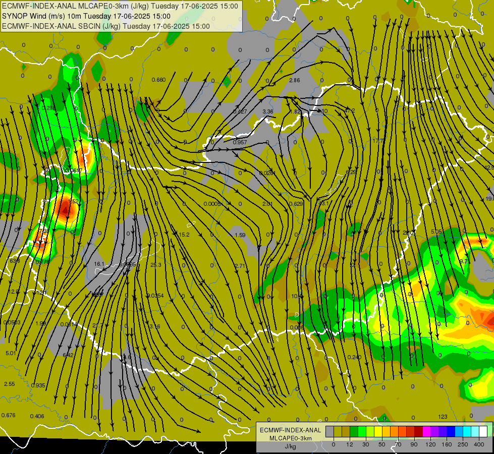The height and width of the screenshot is (454, 494).
Task: Select the sky blue legend swatch
Action: coord(459,431)
